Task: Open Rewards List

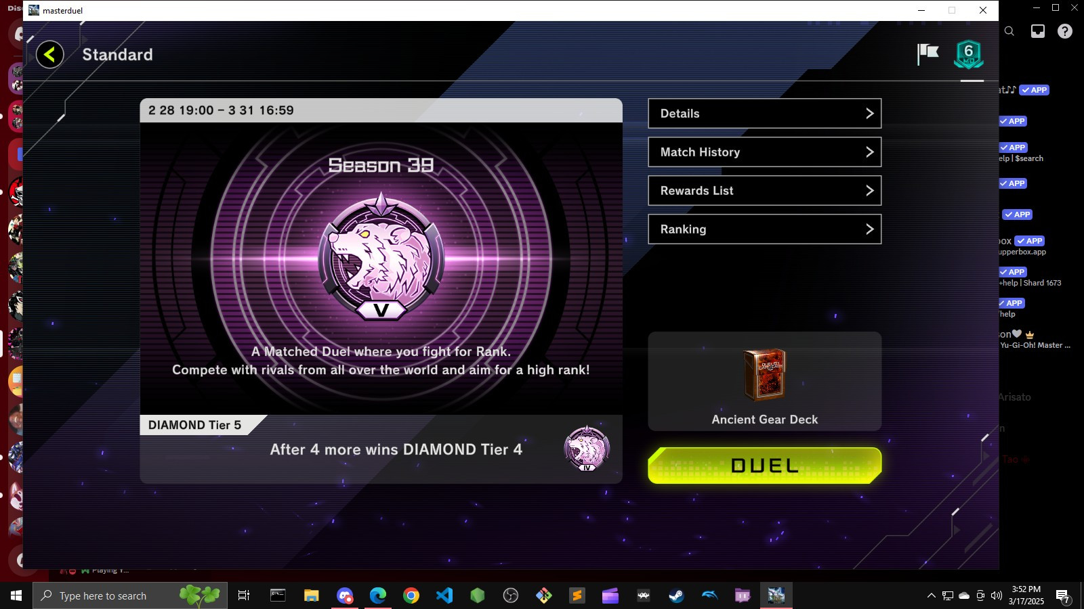Action: [764, 191]
